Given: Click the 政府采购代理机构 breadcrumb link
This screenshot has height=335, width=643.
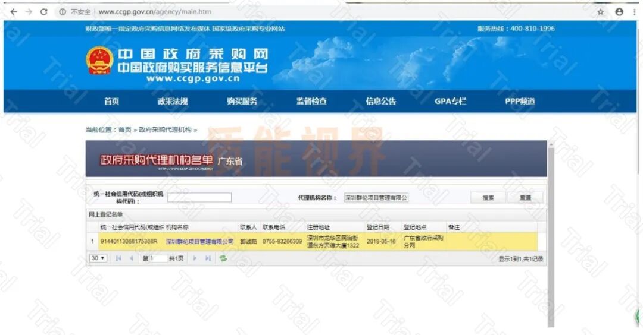Looking at the screenshot, I should pyautogui.click(x=165, y=129).
